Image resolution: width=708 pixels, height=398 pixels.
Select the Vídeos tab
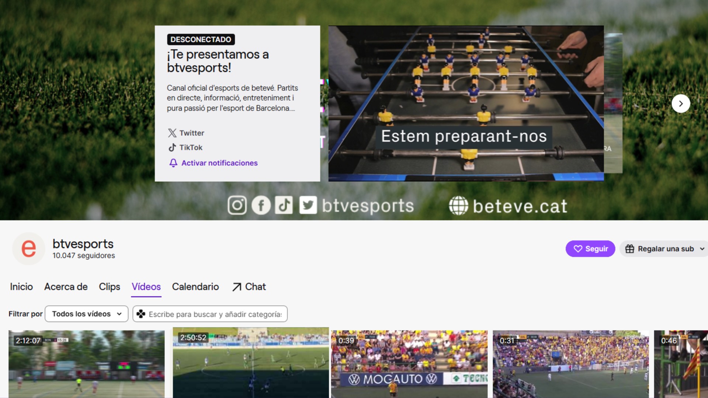pos(146,287)
